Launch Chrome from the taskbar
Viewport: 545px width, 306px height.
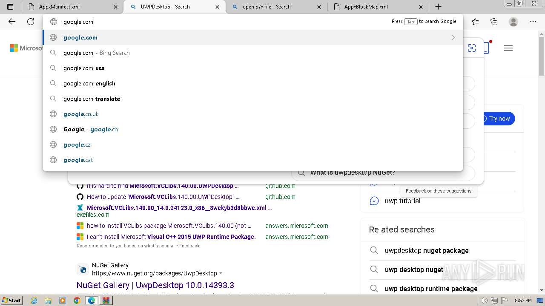pyautogui.click(x=77, y=300)
